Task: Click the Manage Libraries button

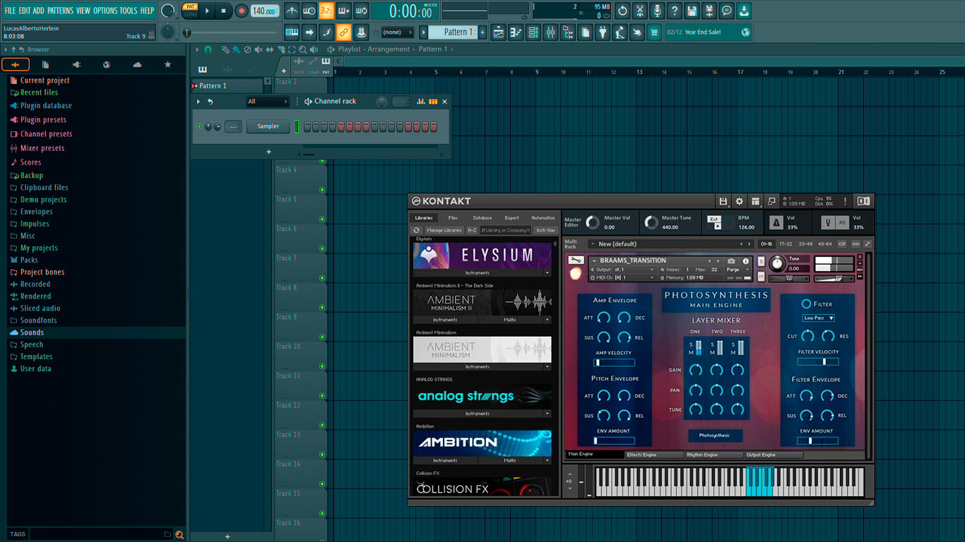Action: [444, 230]
